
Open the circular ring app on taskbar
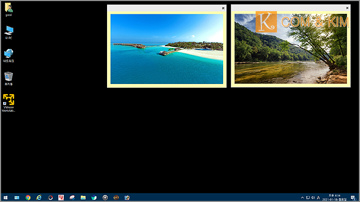click(50, 197)
